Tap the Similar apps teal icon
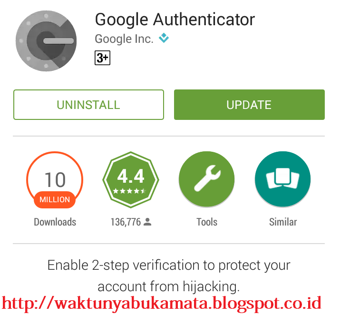Viewport: 340px width, 324px height. click(x=283, y=179)
